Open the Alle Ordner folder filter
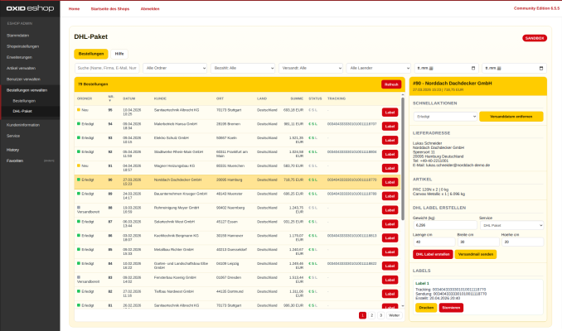Image resolution: width=562 pixels, height=331 pixels. (x=175, y=68)
